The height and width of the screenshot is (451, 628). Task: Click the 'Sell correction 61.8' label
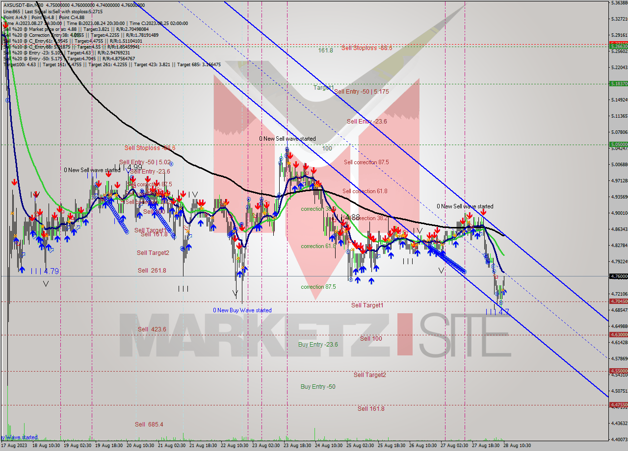pyautogui.click(x=365, y=191)
